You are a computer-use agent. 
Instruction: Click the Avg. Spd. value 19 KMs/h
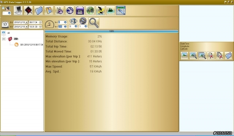96,71
